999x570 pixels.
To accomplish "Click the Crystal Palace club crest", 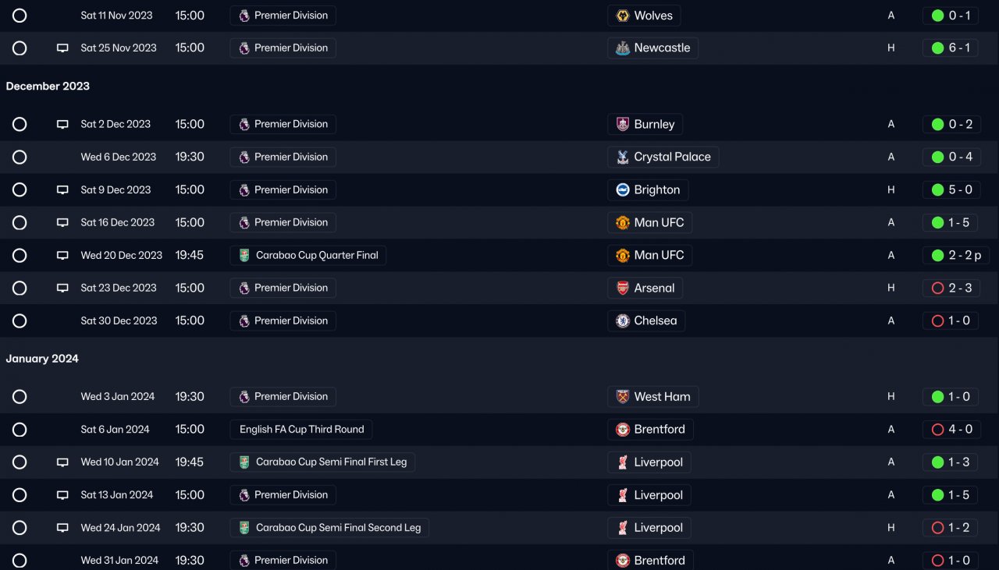I will tap(623, 158).
